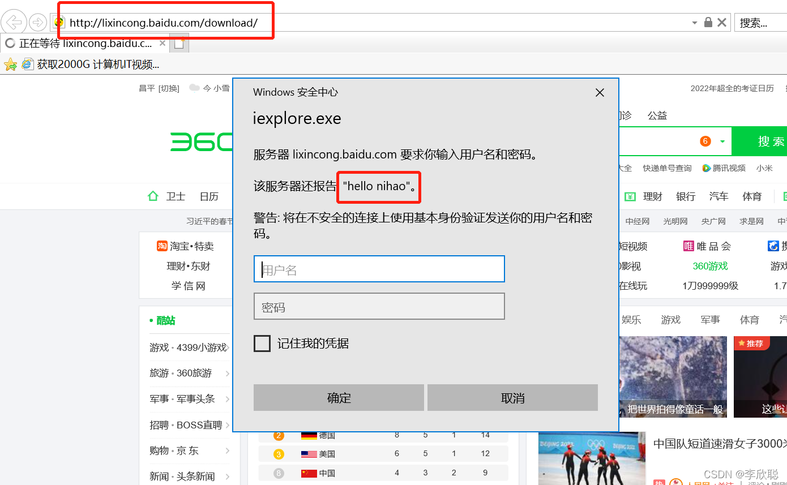Close the Windows 安全中心 dialog
Viewport: 787px width, 485px height.
point(600,92)
